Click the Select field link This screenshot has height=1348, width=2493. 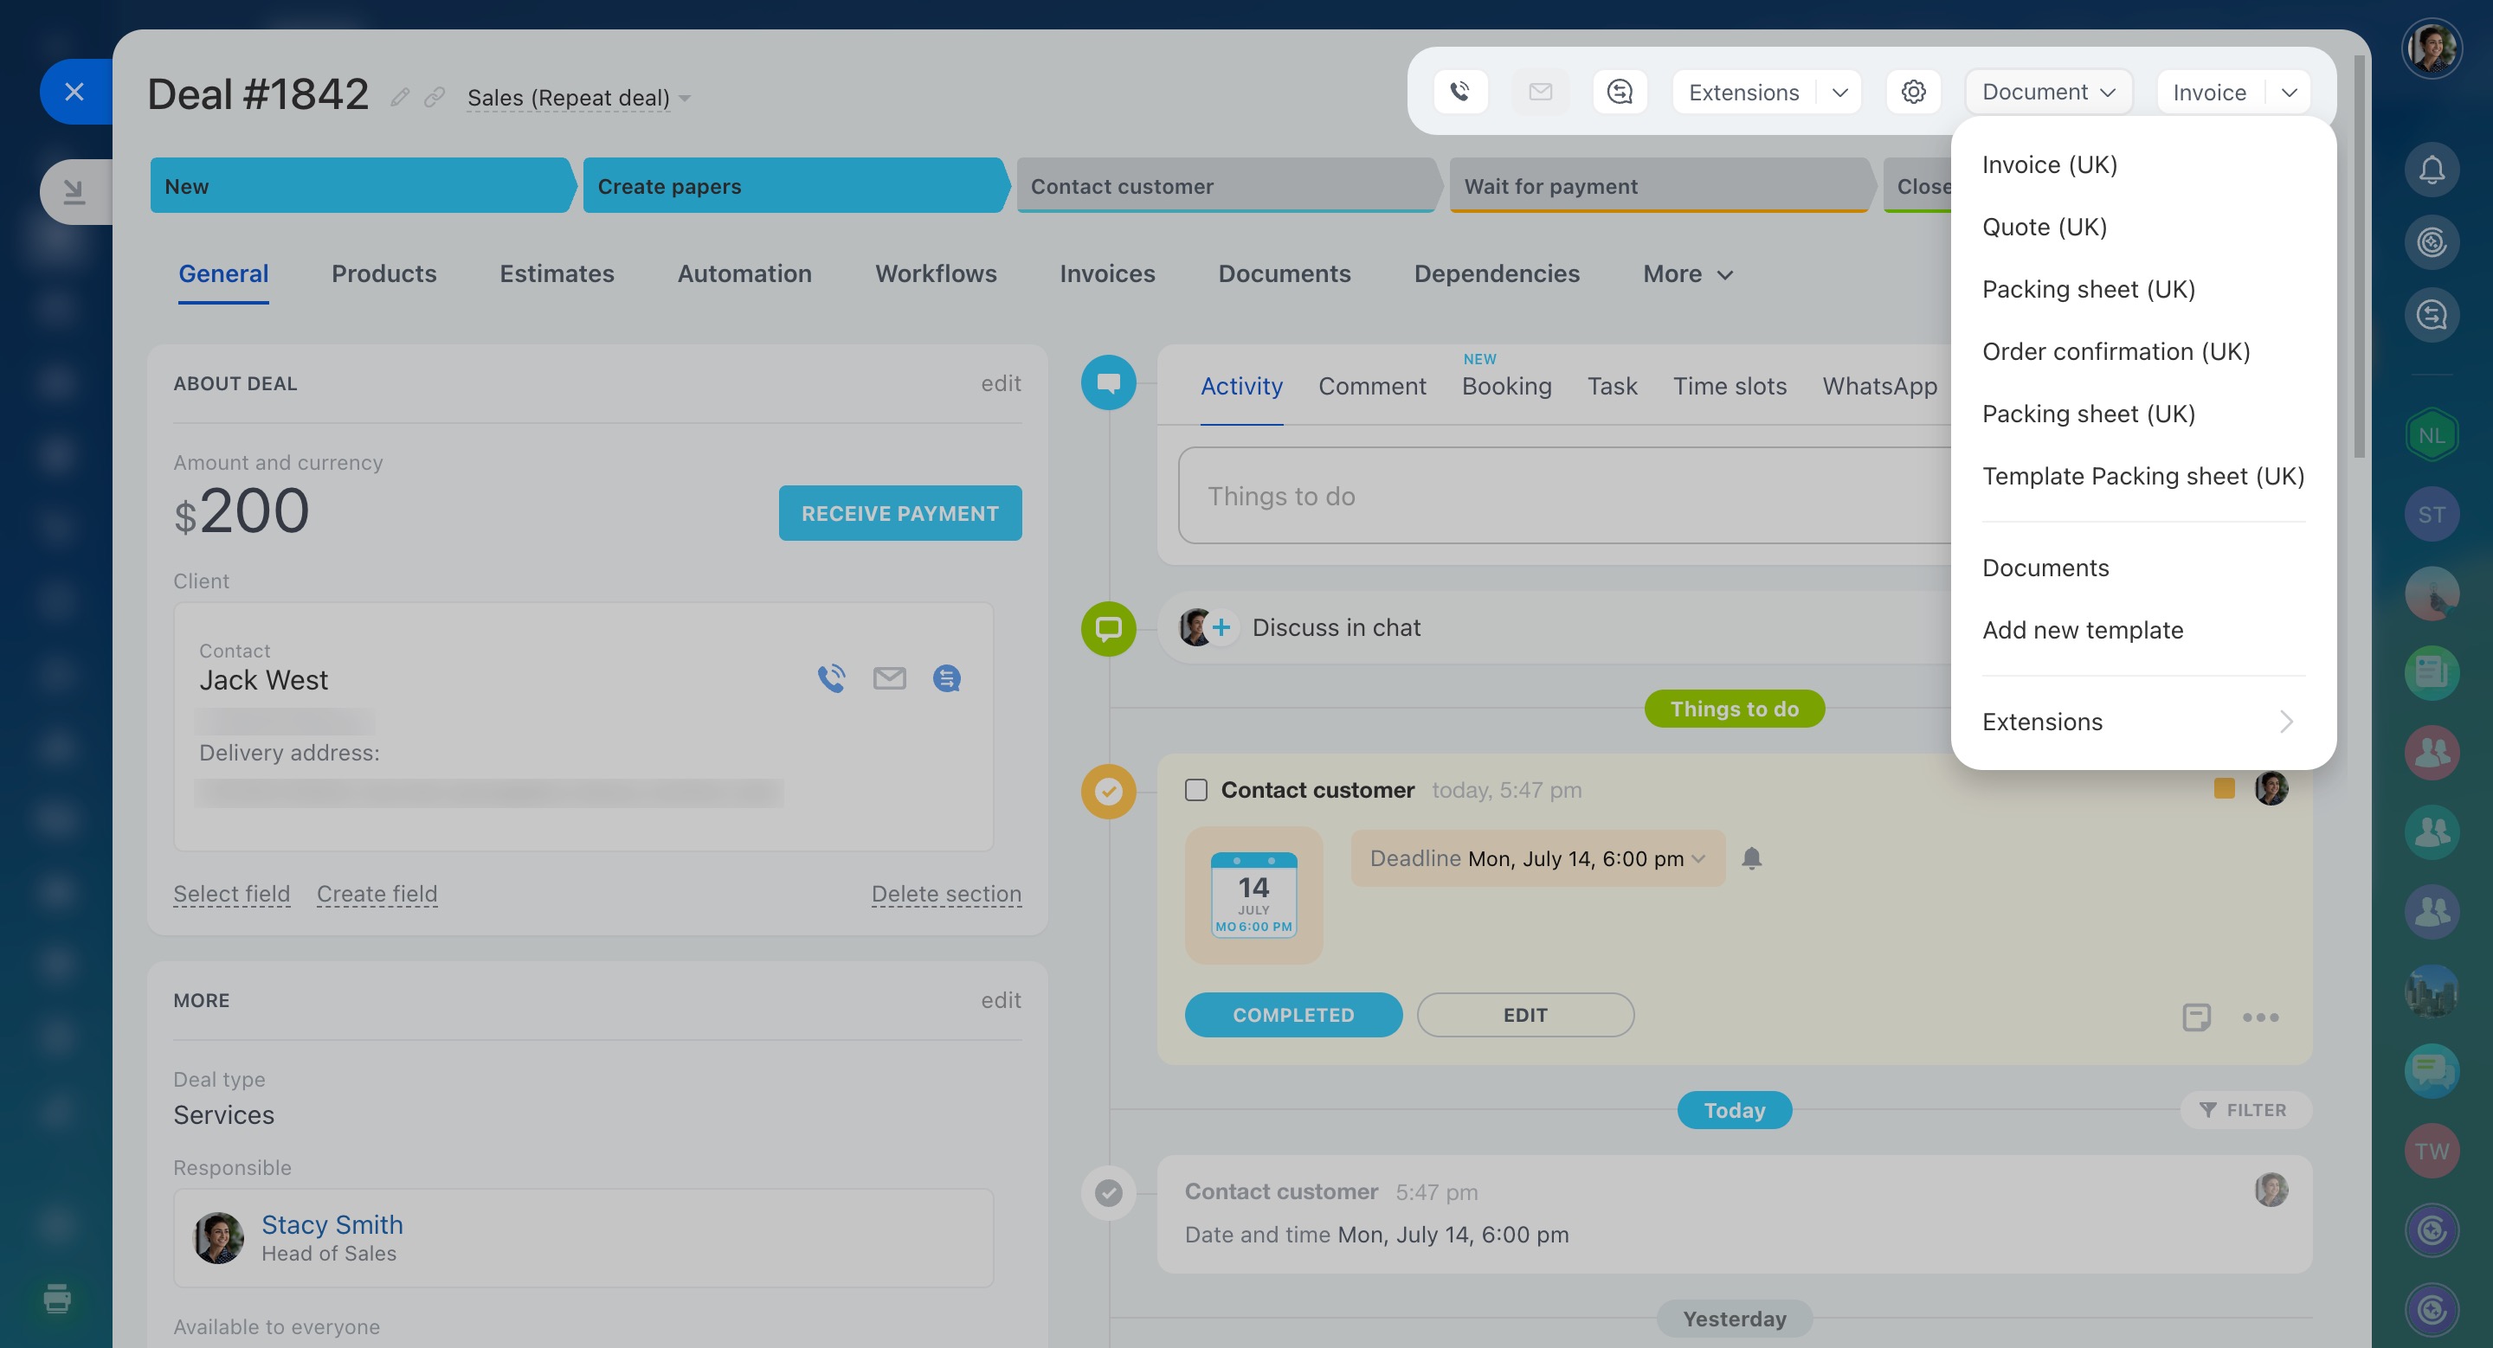pos(231,895)
